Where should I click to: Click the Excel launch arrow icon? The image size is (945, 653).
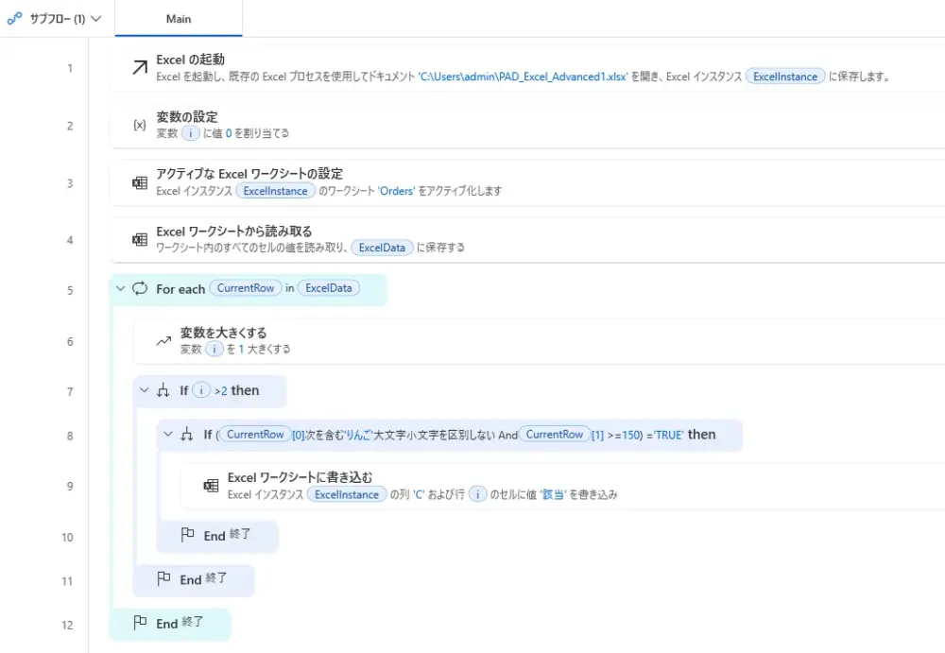tap(139, 67)
